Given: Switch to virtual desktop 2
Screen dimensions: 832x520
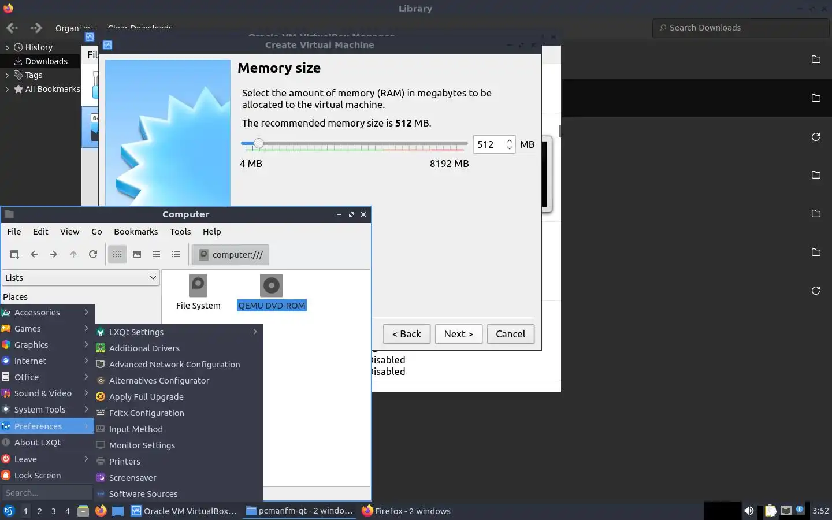Looking at the screenshot, I should (40, 511).
